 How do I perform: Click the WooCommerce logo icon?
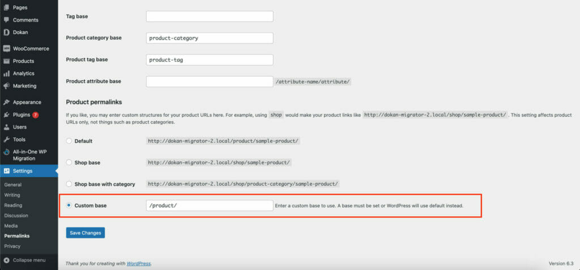(6, 49)
